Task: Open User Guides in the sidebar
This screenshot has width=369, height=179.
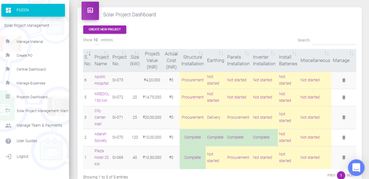Action: [27, 141]
